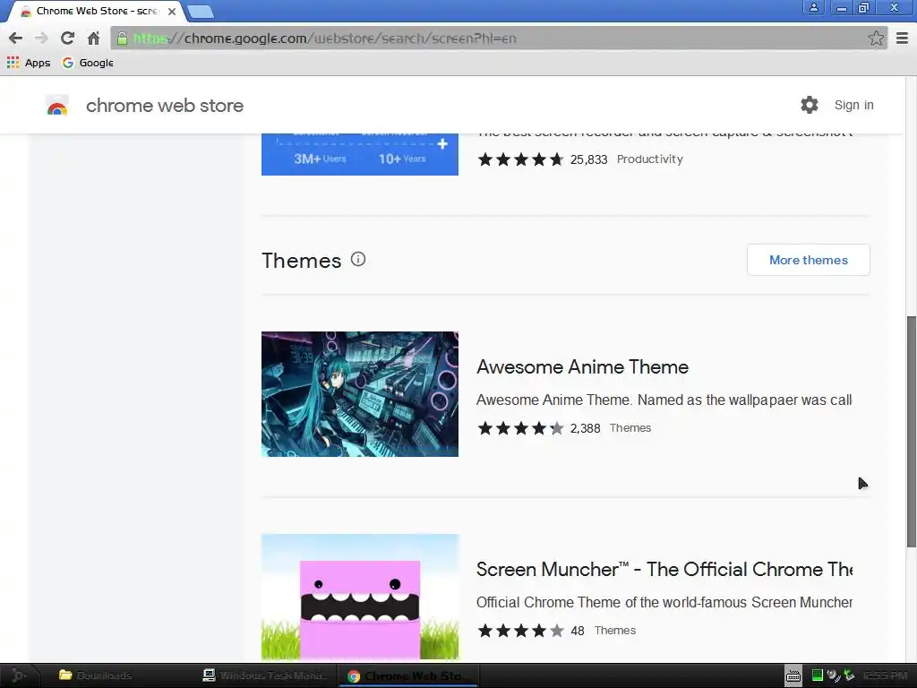The image size is (917, 688).
Task: Close the Chrome Web Store tab
Action: click(x=172, y=11)
